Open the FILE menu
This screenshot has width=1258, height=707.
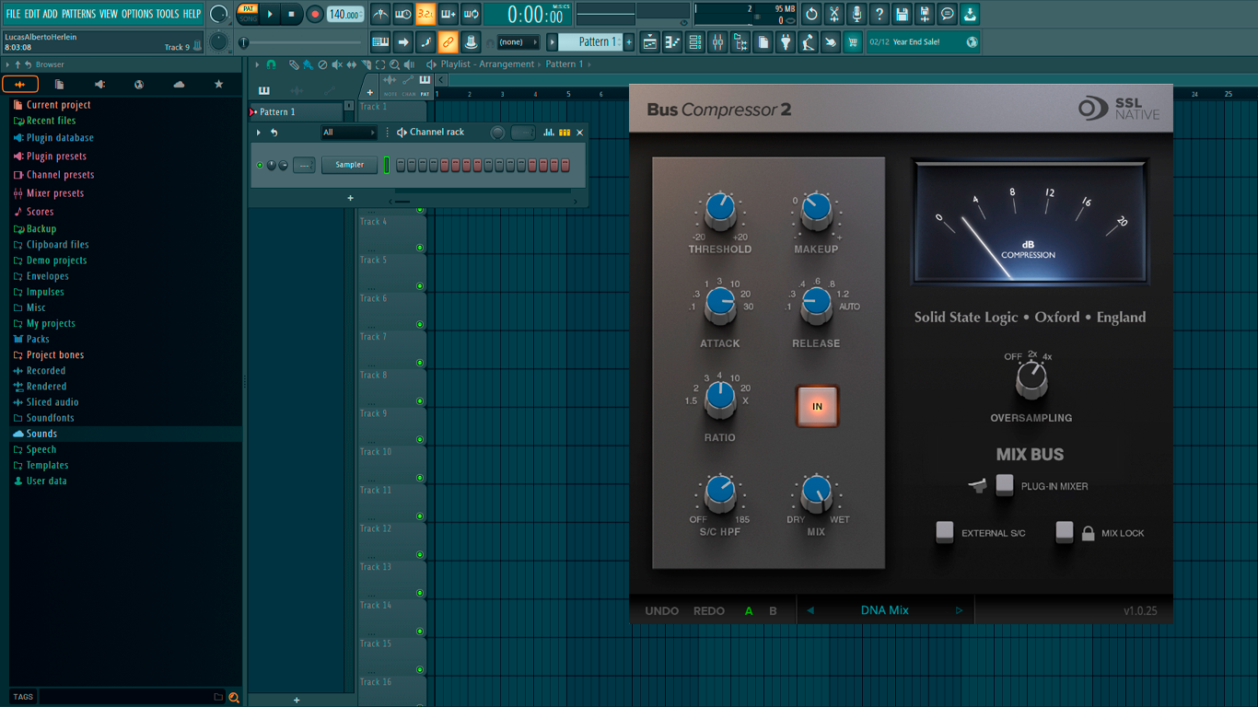(x=13, y=14)
